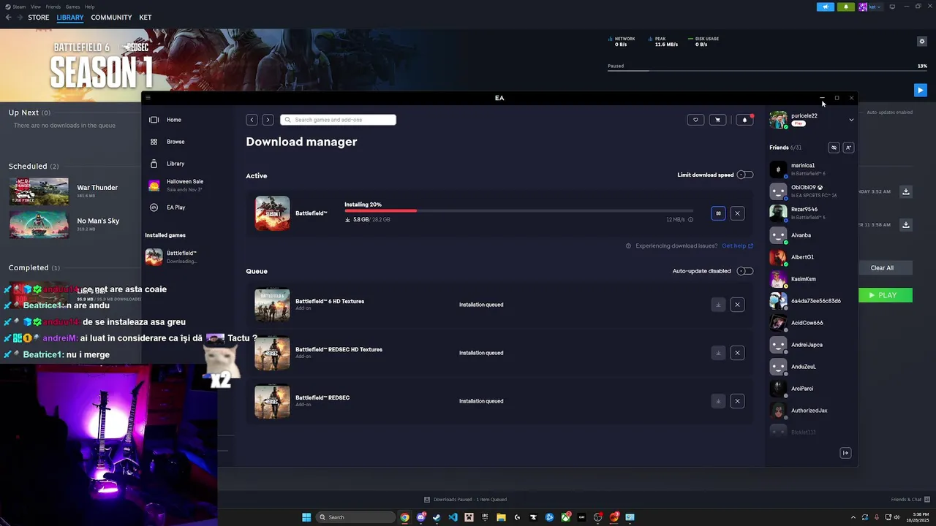Go back in Steam navigation
Image resolution: width=936 pixels, height=526 pixels.
[x=8, y=18]
